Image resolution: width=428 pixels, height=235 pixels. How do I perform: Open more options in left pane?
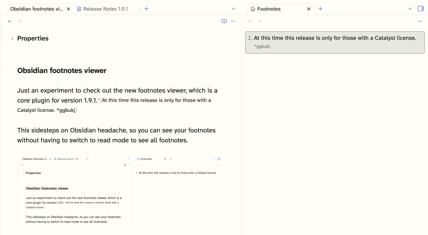point(233,21)
